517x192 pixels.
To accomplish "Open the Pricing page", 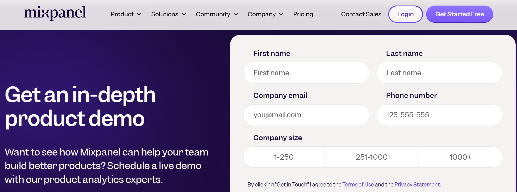I will tap(303, 14).
